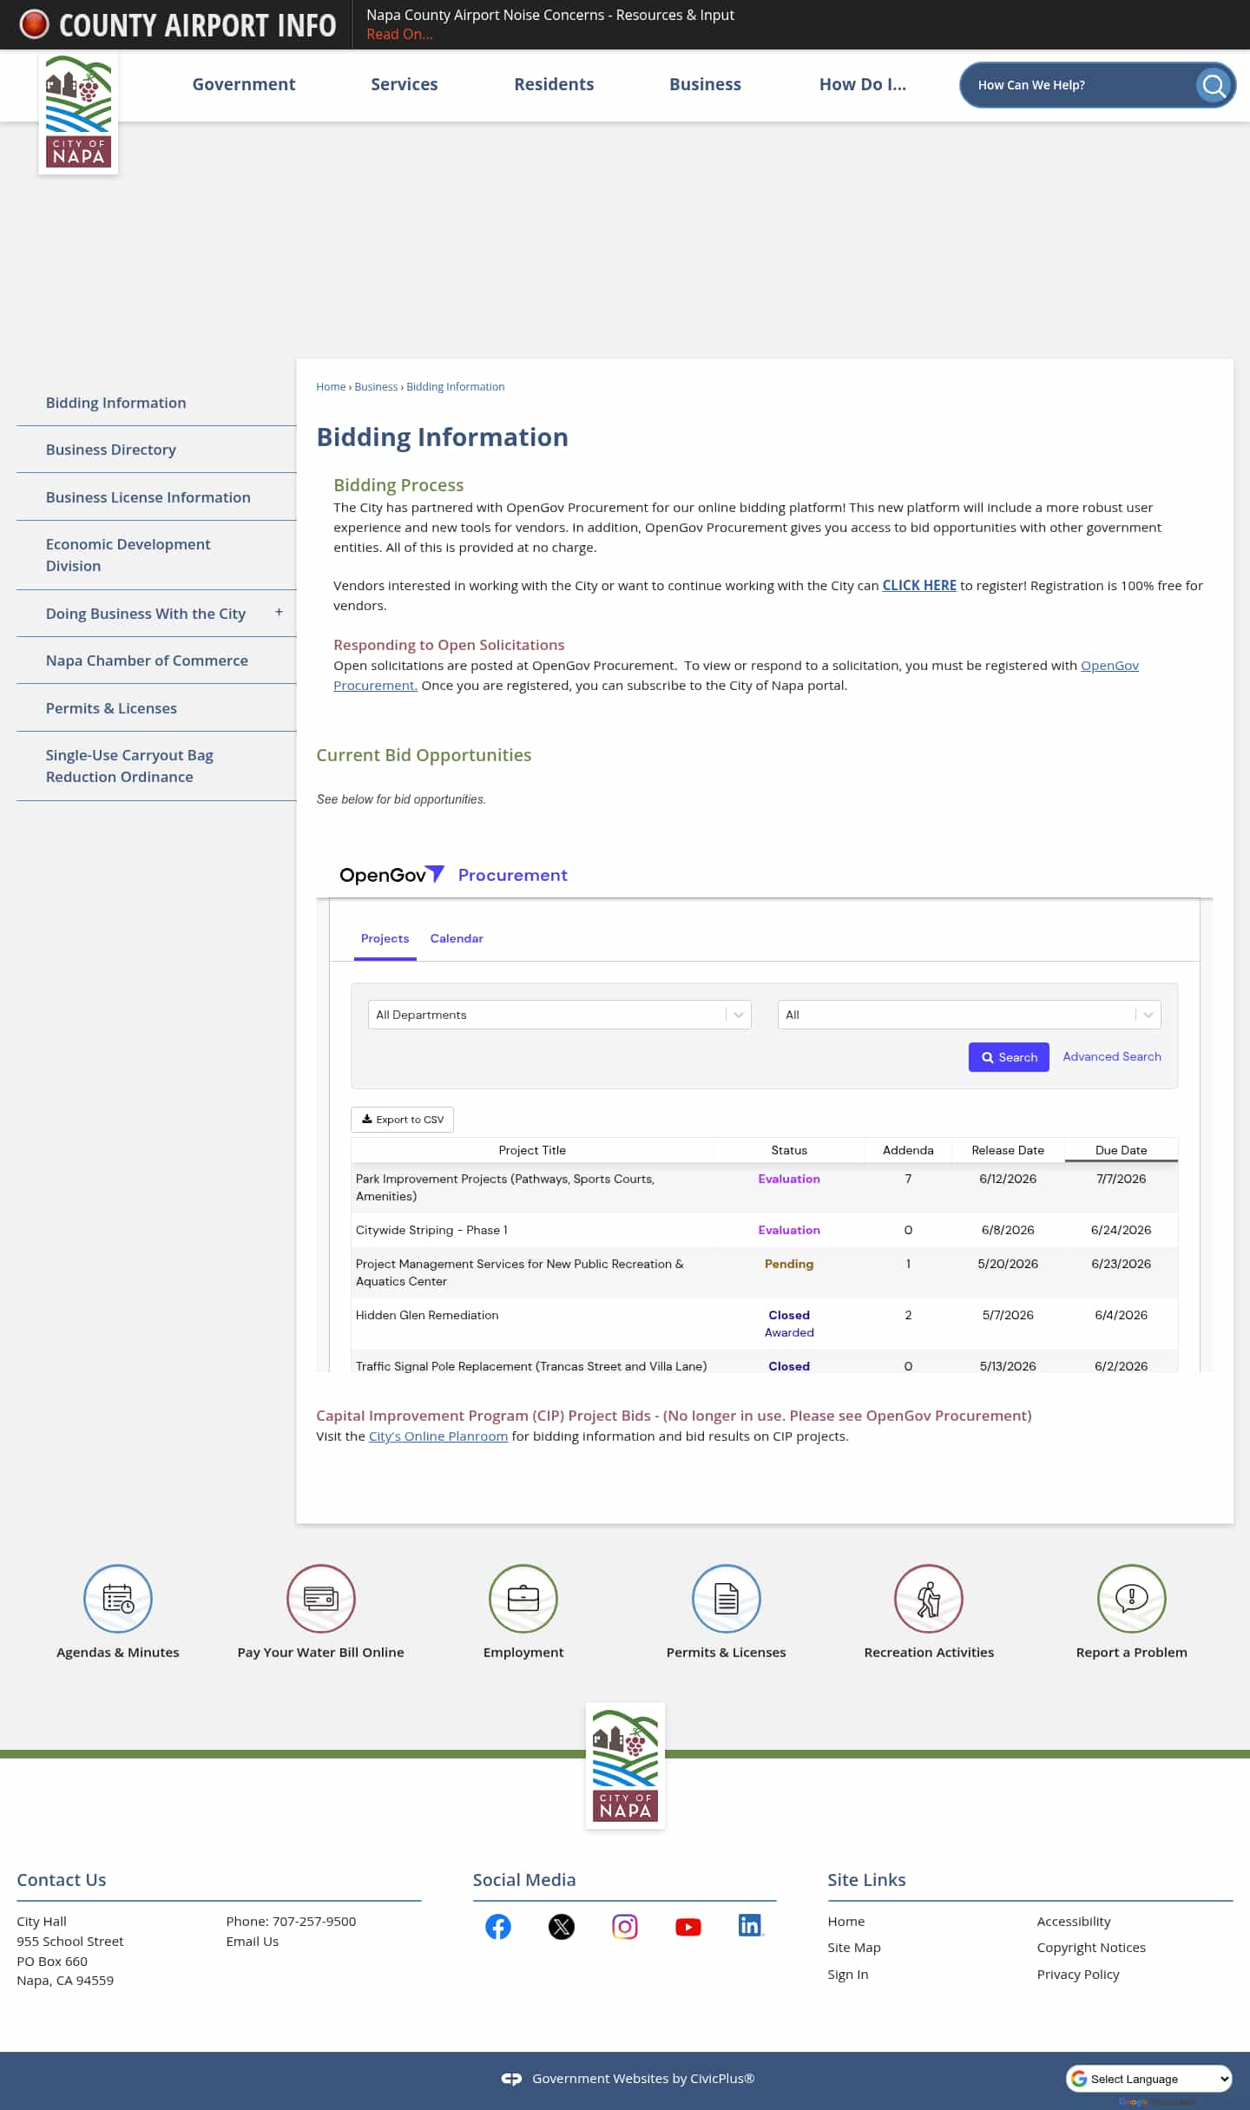Click the blue Search button

[x=1009, y=1057]
